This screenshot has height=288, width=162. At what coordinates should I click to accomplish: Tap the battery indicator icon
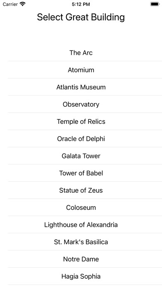[x=155, y=4]
